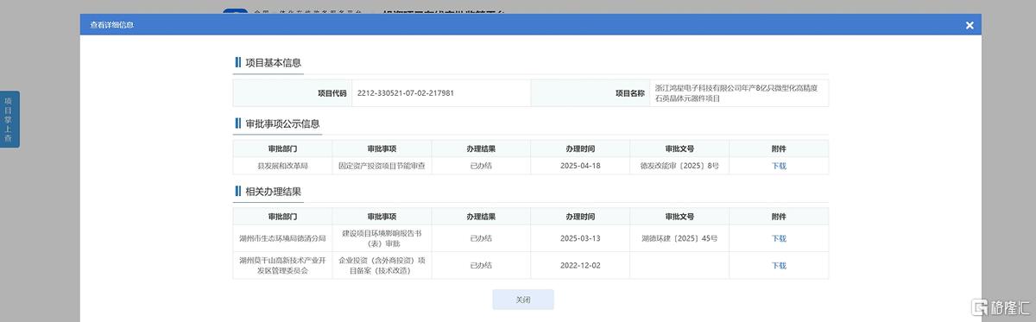Select the 湖环建〔2025〕45号 document number cell
The height and width of the screenshot is (322, 1036).
[x=679, y=238]
